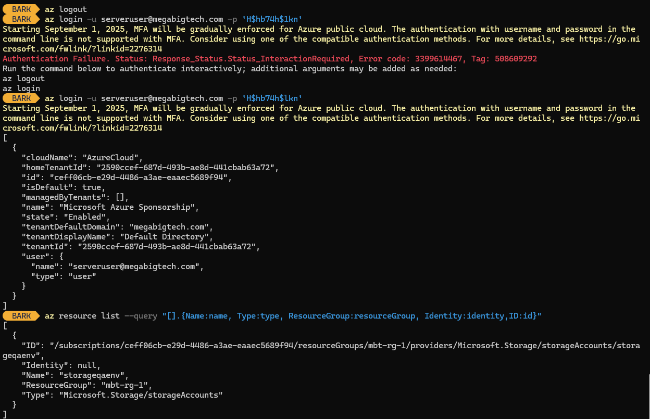Screen dimensions: 650x419
Task: Click the BARK badge on the second az login line
Action: 21,98
